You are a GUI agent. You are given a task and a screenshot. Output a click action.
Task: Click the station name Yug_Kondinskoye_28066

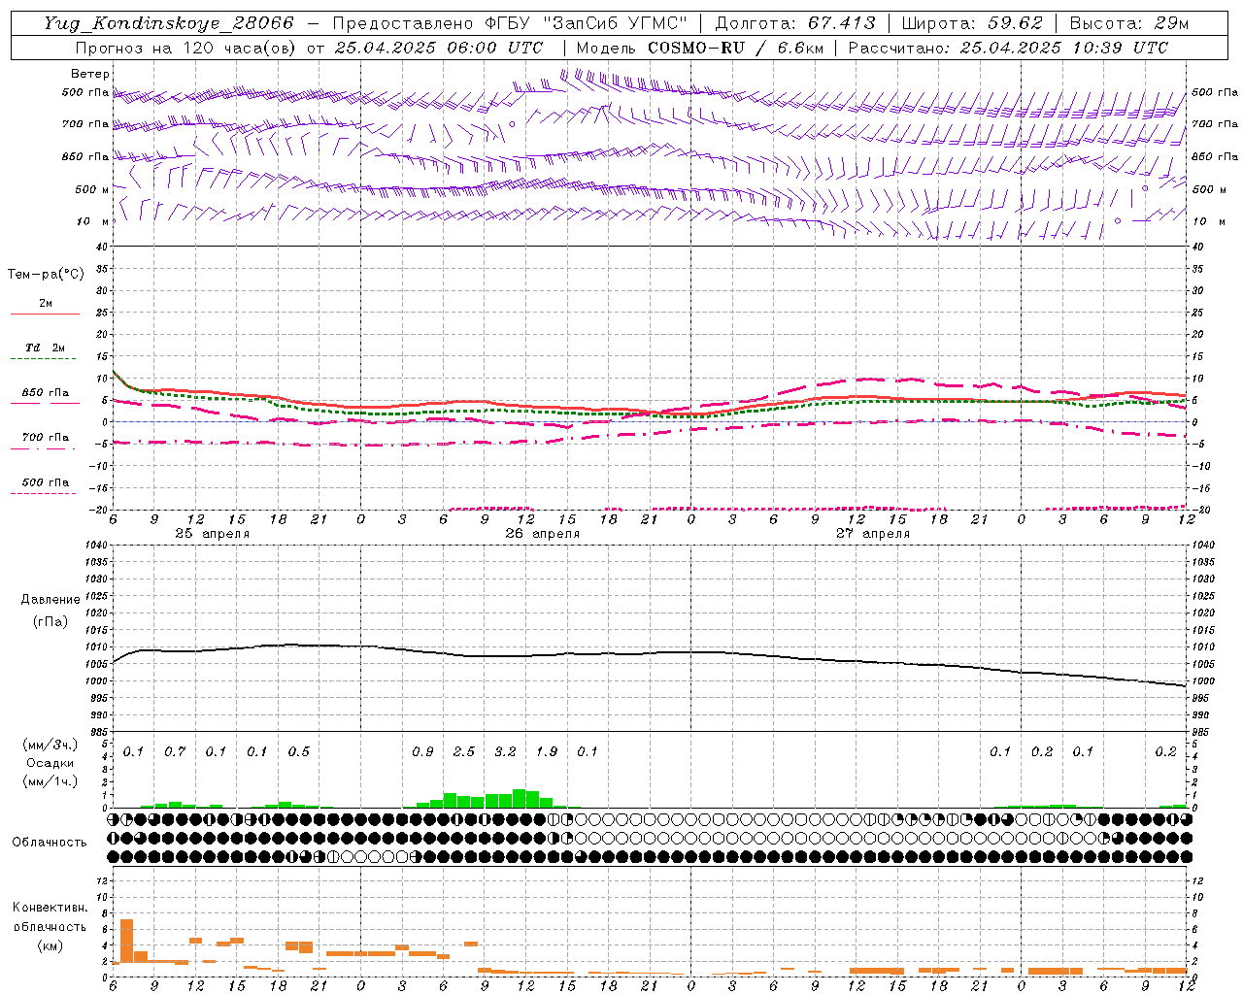point(168,23)
